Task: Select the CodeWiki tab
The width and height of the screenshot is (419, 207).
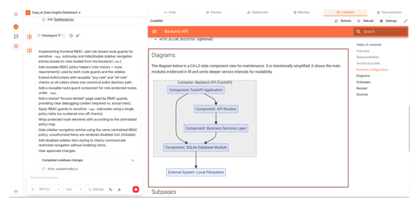Action: 345,12
